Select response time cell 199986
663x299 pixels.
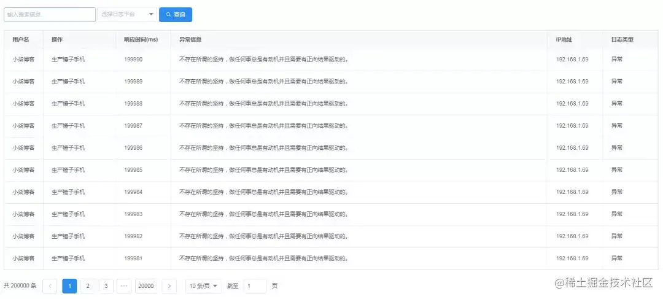click(133, 147)
